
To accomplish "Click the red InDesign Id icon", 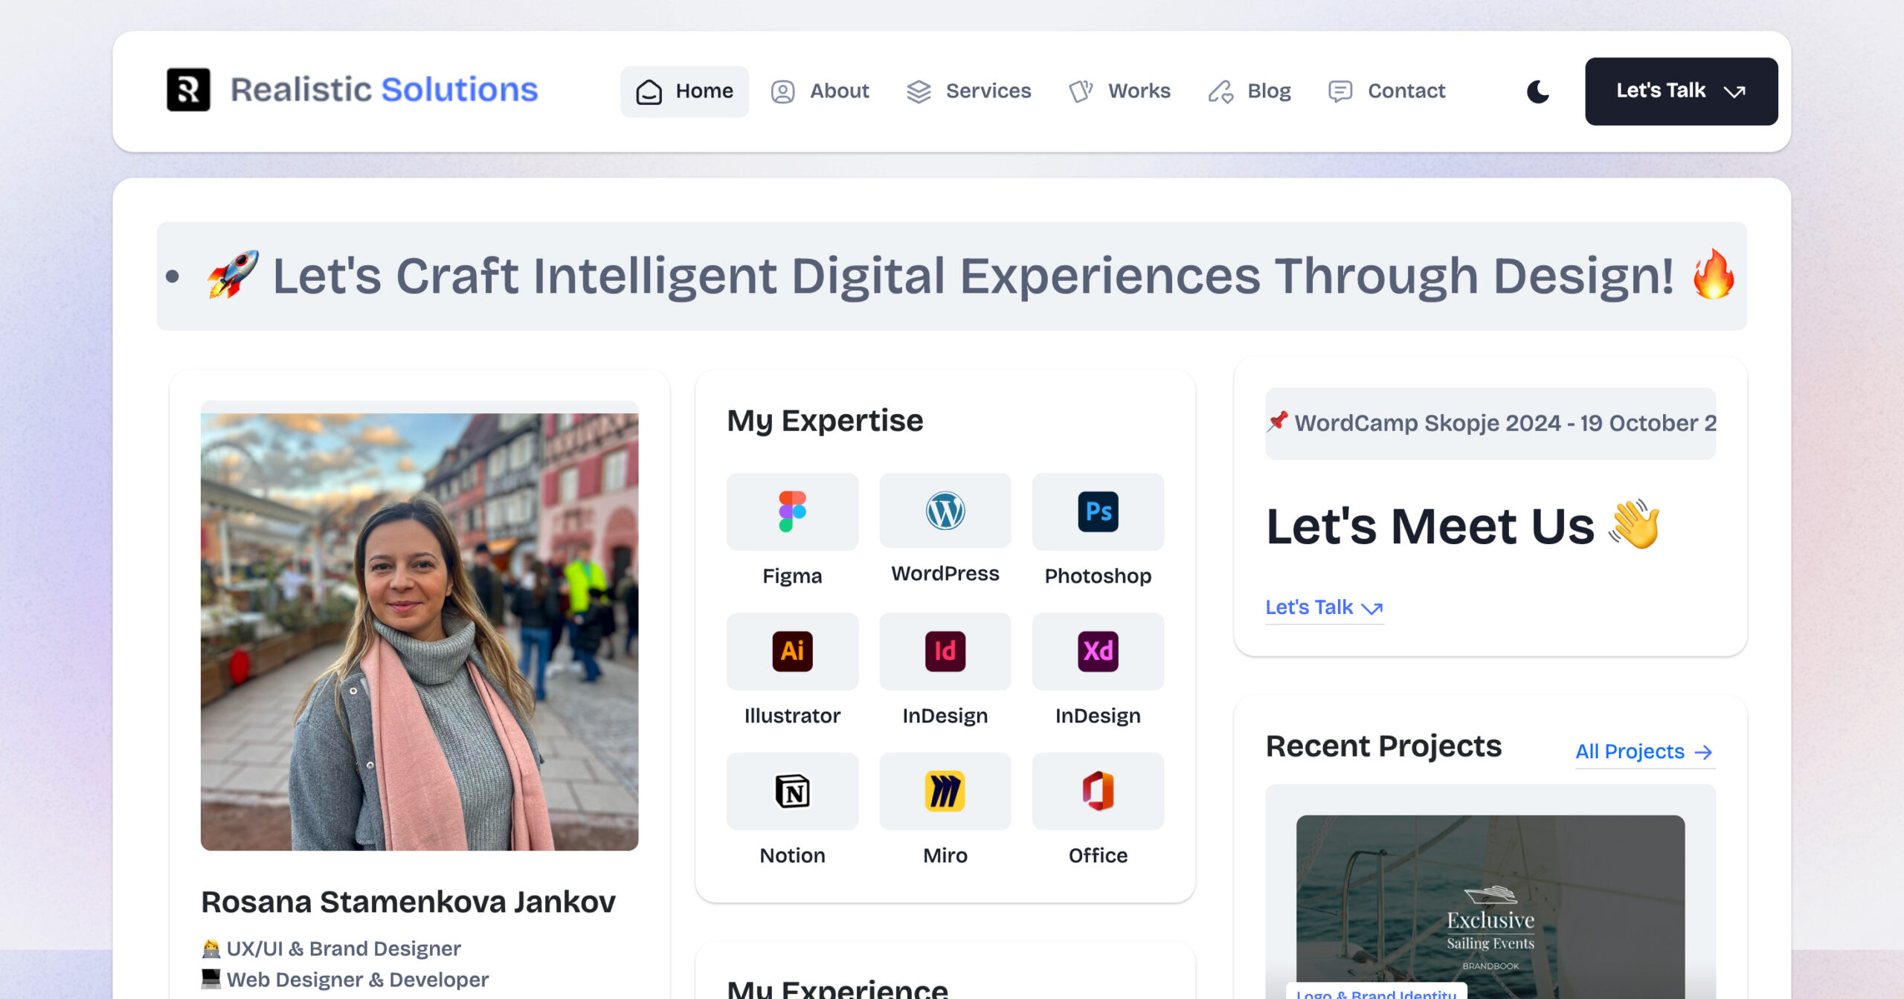I will 945,651.
